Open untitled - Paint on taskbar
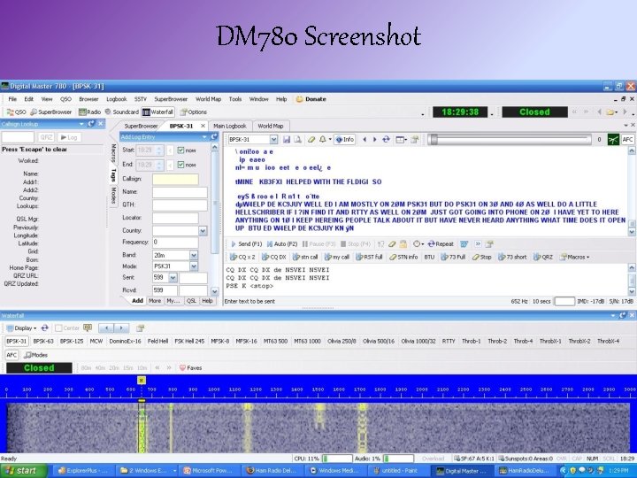 [398, 471]
